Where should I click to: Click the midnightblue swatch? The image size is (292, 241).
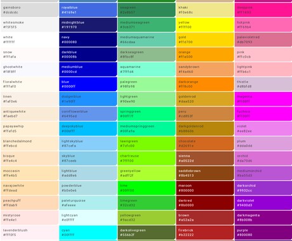click(88, 25)
